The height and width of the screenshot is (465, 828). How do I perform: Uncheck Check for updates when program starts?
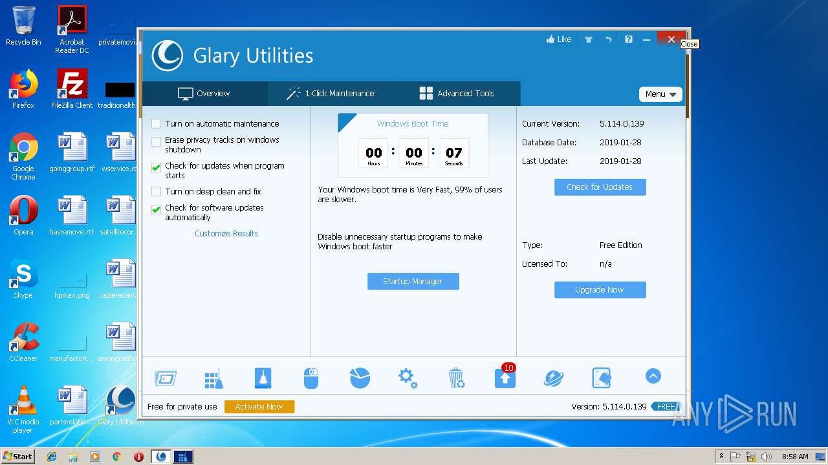tap(156, 167)
